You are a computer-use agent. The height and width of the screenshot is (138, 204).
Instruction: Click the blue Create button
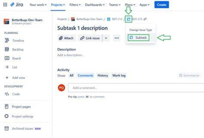coord(161,5)
